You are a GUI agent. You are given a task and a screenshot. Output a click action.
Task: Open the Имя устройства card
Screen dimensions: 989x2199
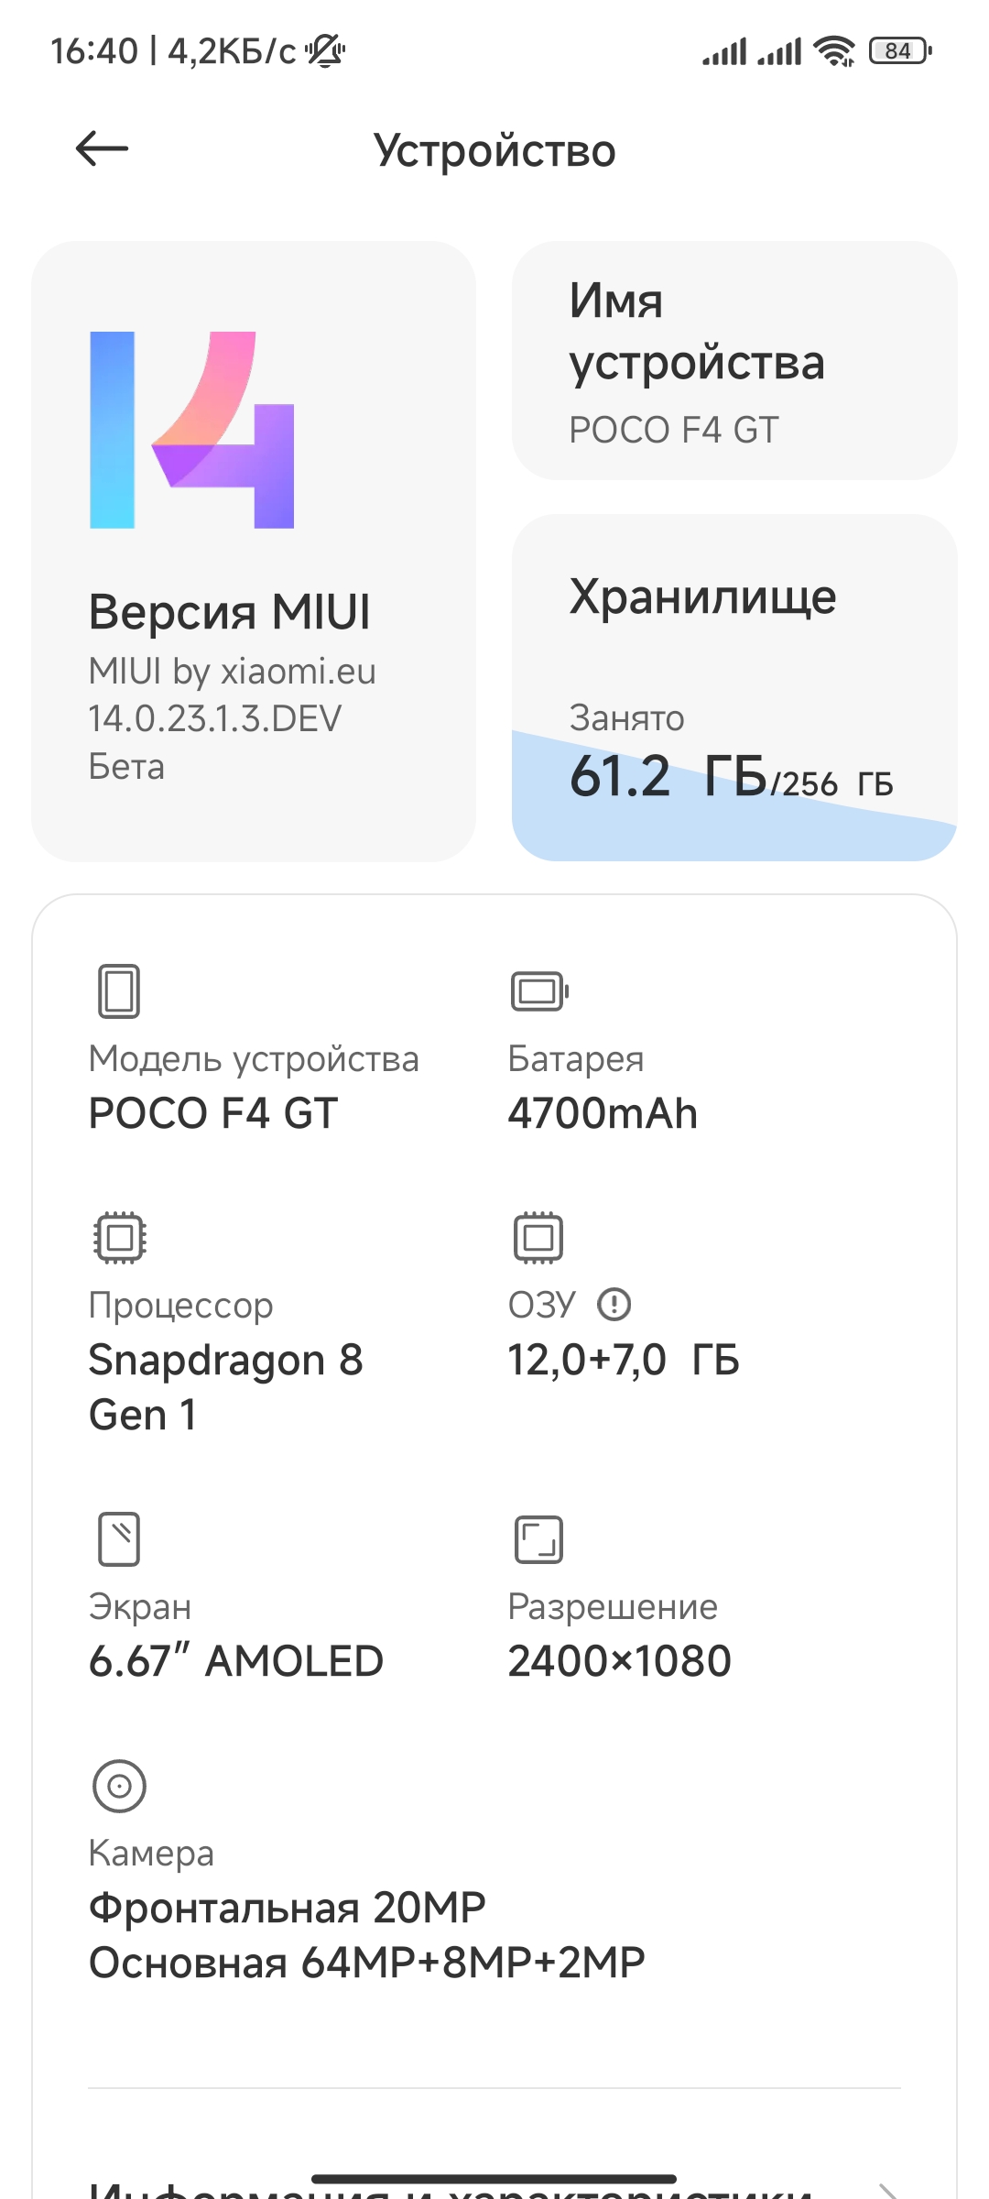[734, 361]
